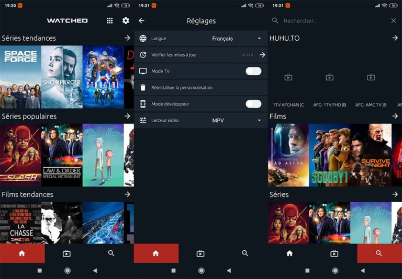Image resolution: width=402 pixels, height=279 pixels.
Task: Open the Space Force poster
Action: (x=20, y=77)
